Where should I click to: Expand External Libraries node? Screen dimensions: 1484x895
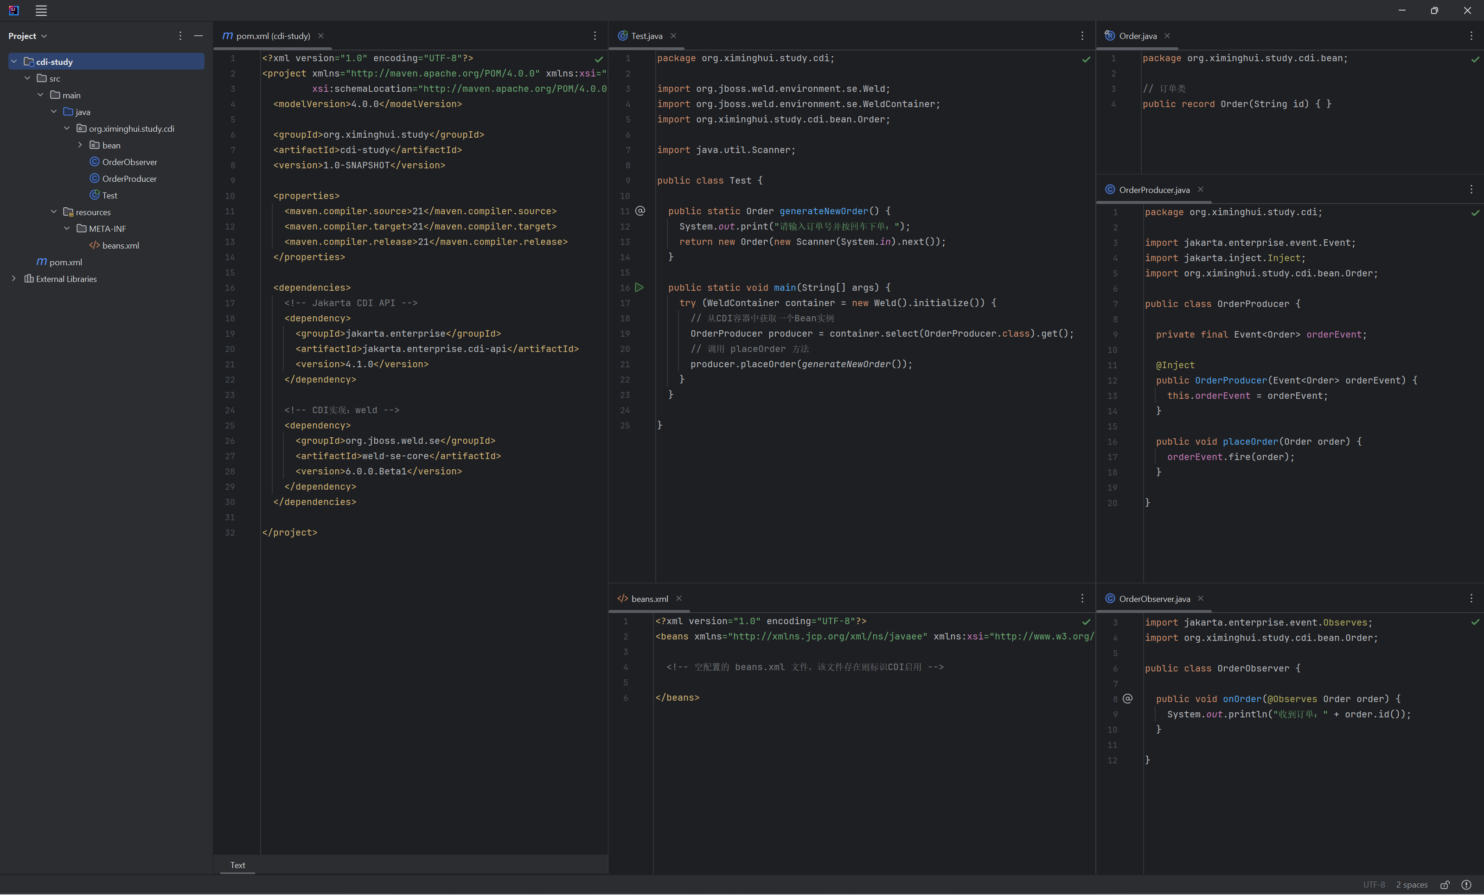point(14,279)
